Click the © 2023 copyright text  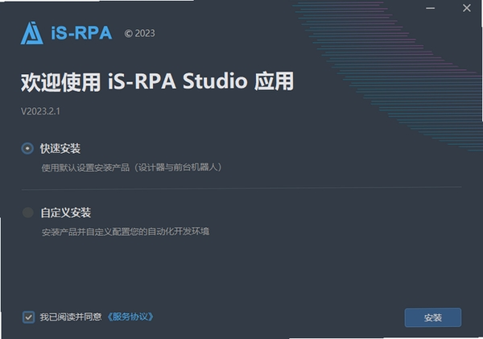(x=139, y=33)
